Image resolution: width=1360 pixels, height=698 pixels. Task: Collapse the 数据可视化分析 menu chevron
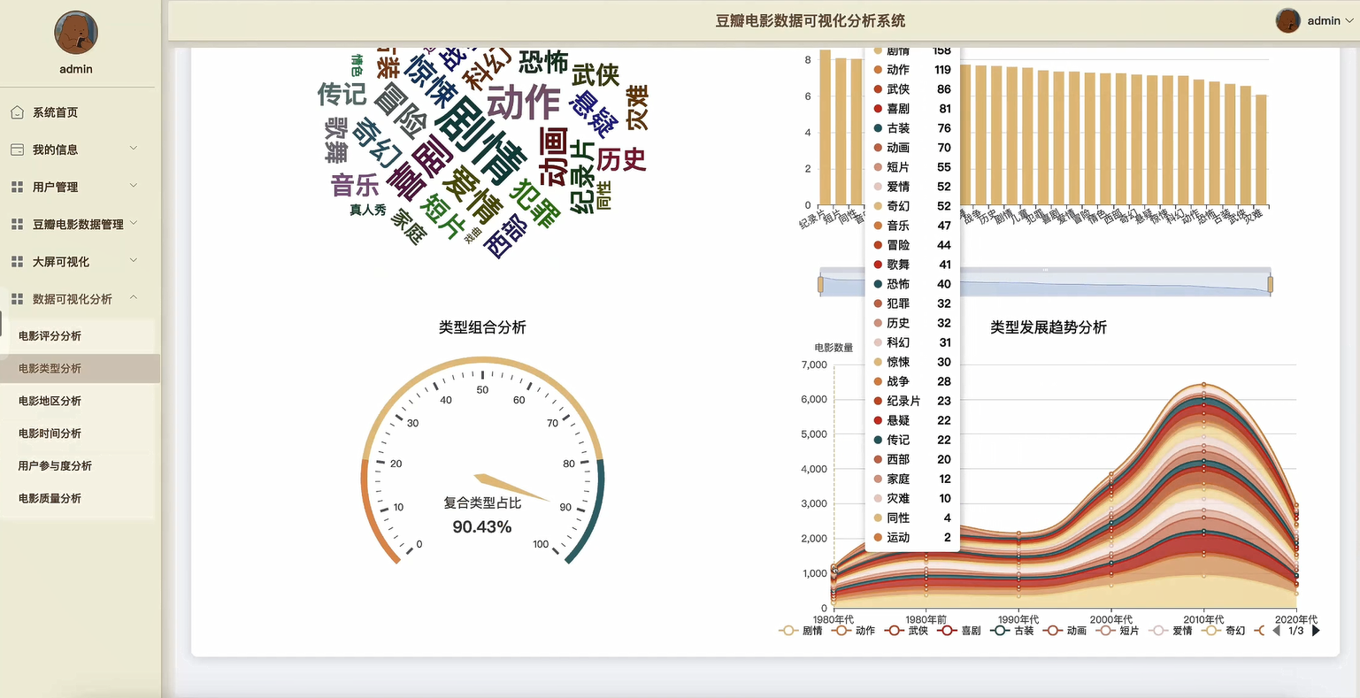pyautogui.click(x=134, y=298)
